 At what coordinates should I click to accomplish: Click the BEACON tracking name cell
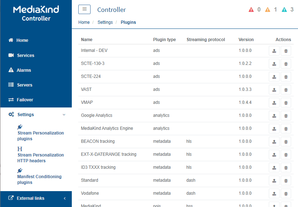[x=98, y=141]
